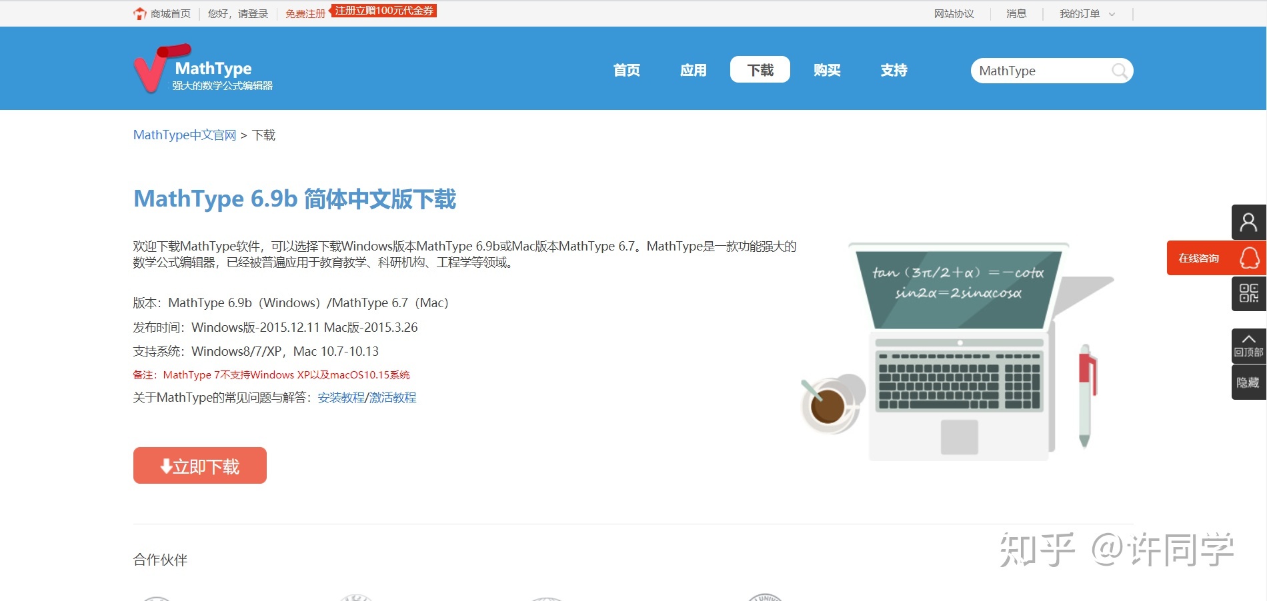Image resolution: width=1267 pixels, height=601 pixels.
Task: Open the 网站协议 link
Action: point(954,13)
